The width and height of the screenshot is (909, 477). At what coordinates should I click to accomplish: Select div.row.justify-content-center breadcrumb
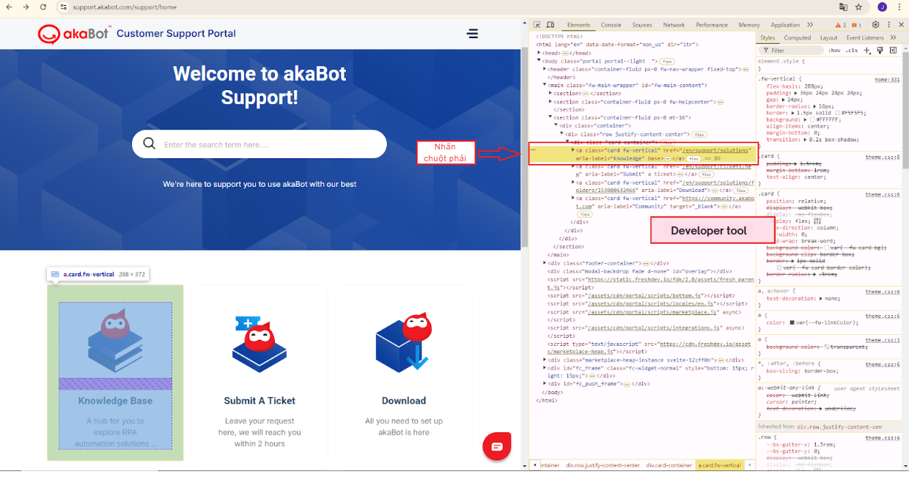(x=603, y=465)
